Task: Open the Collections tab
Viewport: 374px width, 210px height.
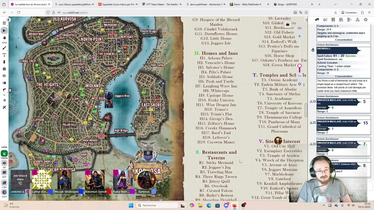Action: [x=357, y=20]
